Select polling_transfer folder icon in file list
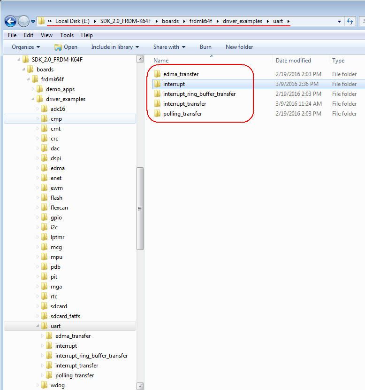The image size is (365, 390). tap(158, 113)
